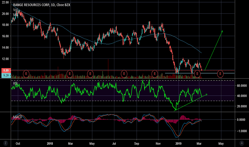Click the 20.0000 RSI axis value
The image size is (249, 147).
coord(242,106)
